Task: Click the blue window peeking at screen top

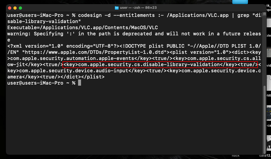Action: (240, 2)
